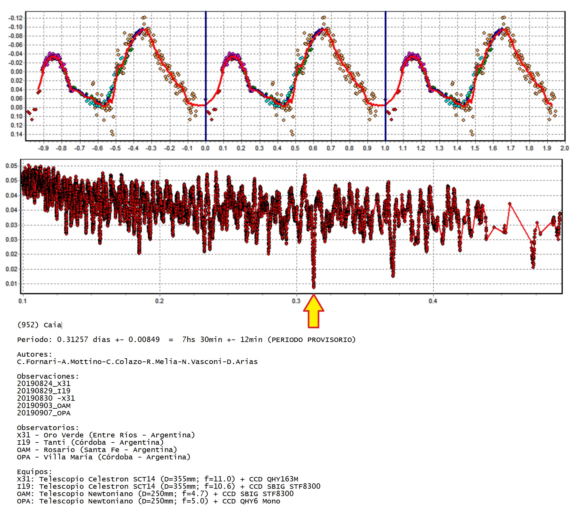This screenshot has width=577, height=521.
Task: Select the observation entry 20190907_OPA
Action: (x=44, y=413)
